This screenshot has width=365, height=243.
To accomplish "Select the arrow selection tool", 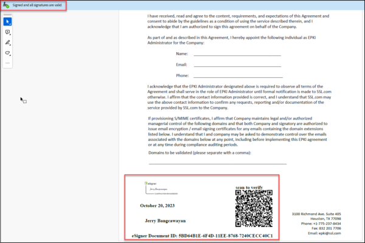I will click(8, 22).
